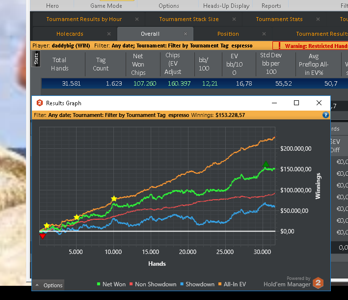This screenshot has height=300, width=348.
Task: Maximize the Results Graph window
Action: point(296,103)
